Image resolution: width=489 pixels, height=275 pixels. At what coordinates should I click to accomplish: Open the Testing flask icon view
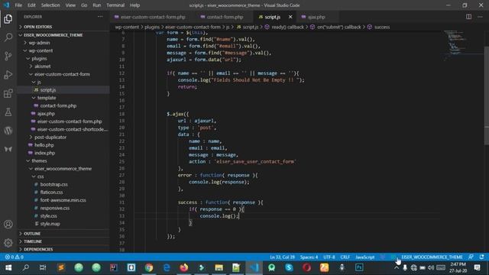click(8, 112)
